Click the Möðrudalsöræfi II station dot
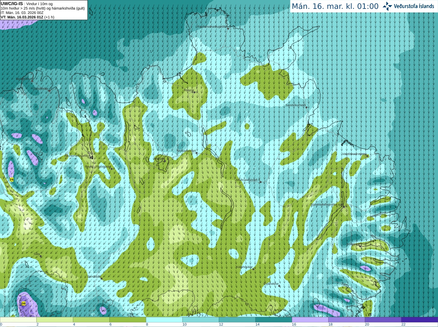Image resolution: width=438 pixels, height=327 pixels. click(x=260, y=182)
